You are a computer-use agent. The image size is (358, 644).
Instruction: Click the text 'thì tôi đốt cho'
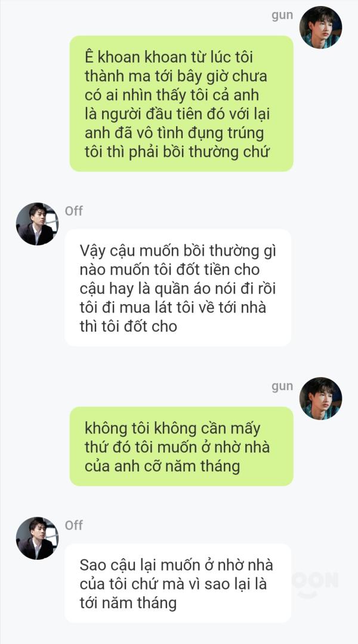point(128,326)
